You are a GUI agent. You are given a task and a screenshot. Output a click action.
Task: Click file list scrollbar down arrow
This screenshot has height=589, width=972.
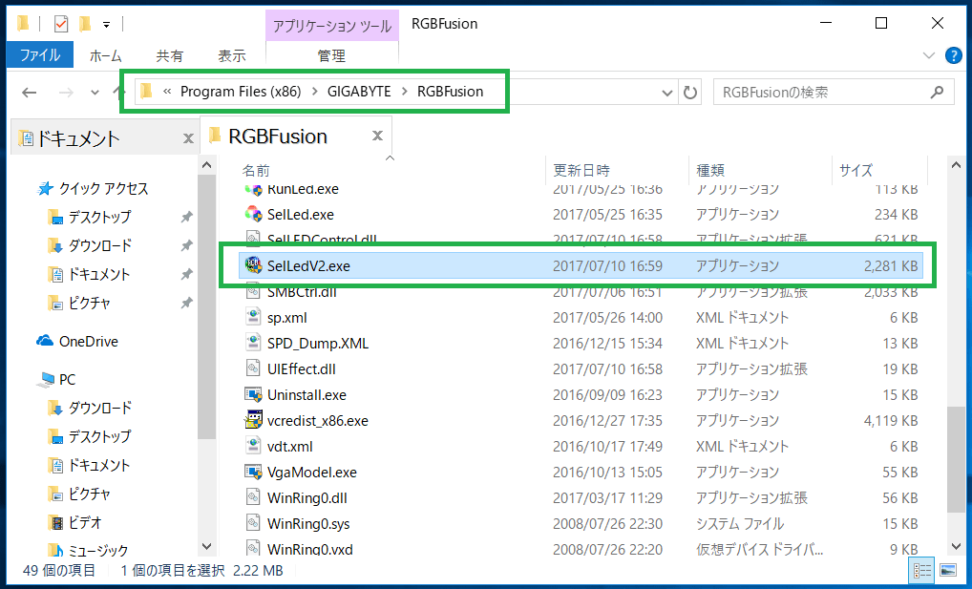click(x=956, y=546)
